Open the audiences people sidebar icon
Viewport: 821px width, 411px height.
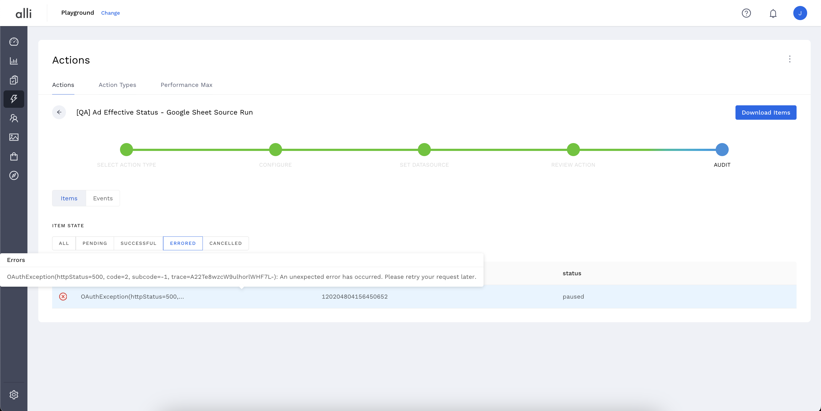[x=14, y=118]
